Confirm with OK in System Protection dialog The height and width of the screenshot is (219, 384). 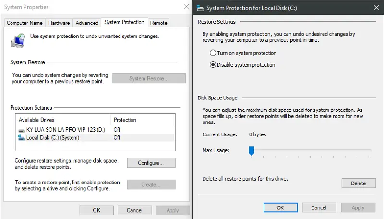[x=280, y=207]
